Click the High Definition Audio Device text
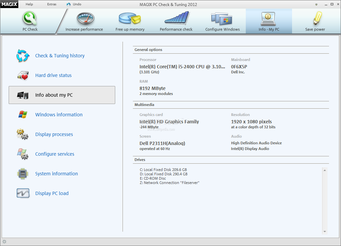 click(x=256, y=143)
